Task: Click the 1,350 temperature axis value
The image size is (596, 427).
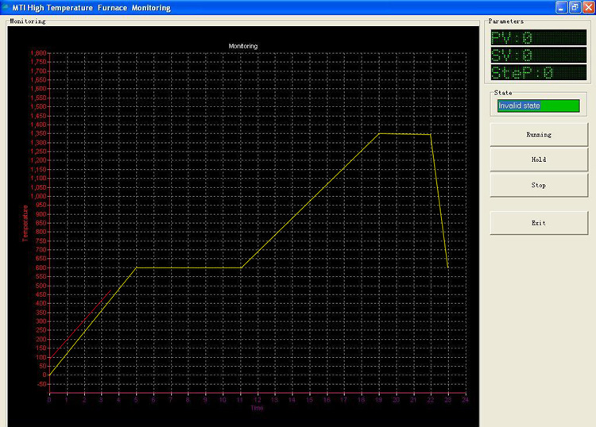Action: tap(38, 133)
